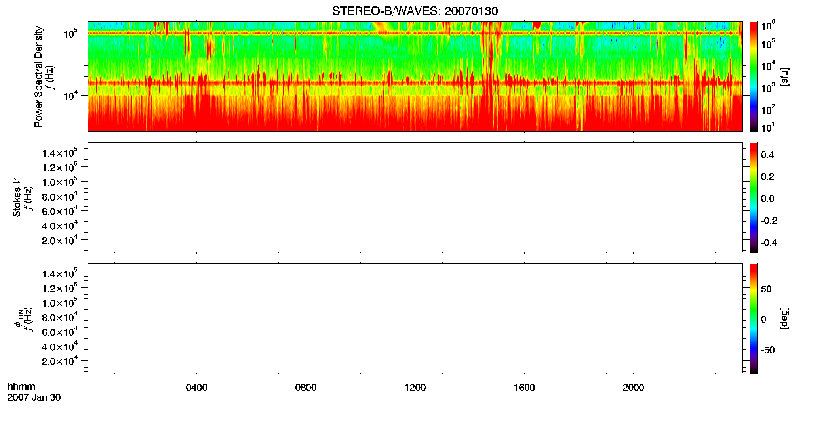Click the 1.4×10^5 tick on Stokes V axis
Viewport: 830px width, 428px height.
click(60, 153)
